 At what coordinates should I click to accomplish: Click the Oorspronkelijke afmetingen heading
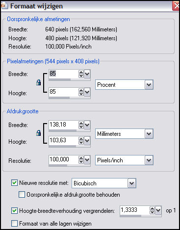[38, 19]
